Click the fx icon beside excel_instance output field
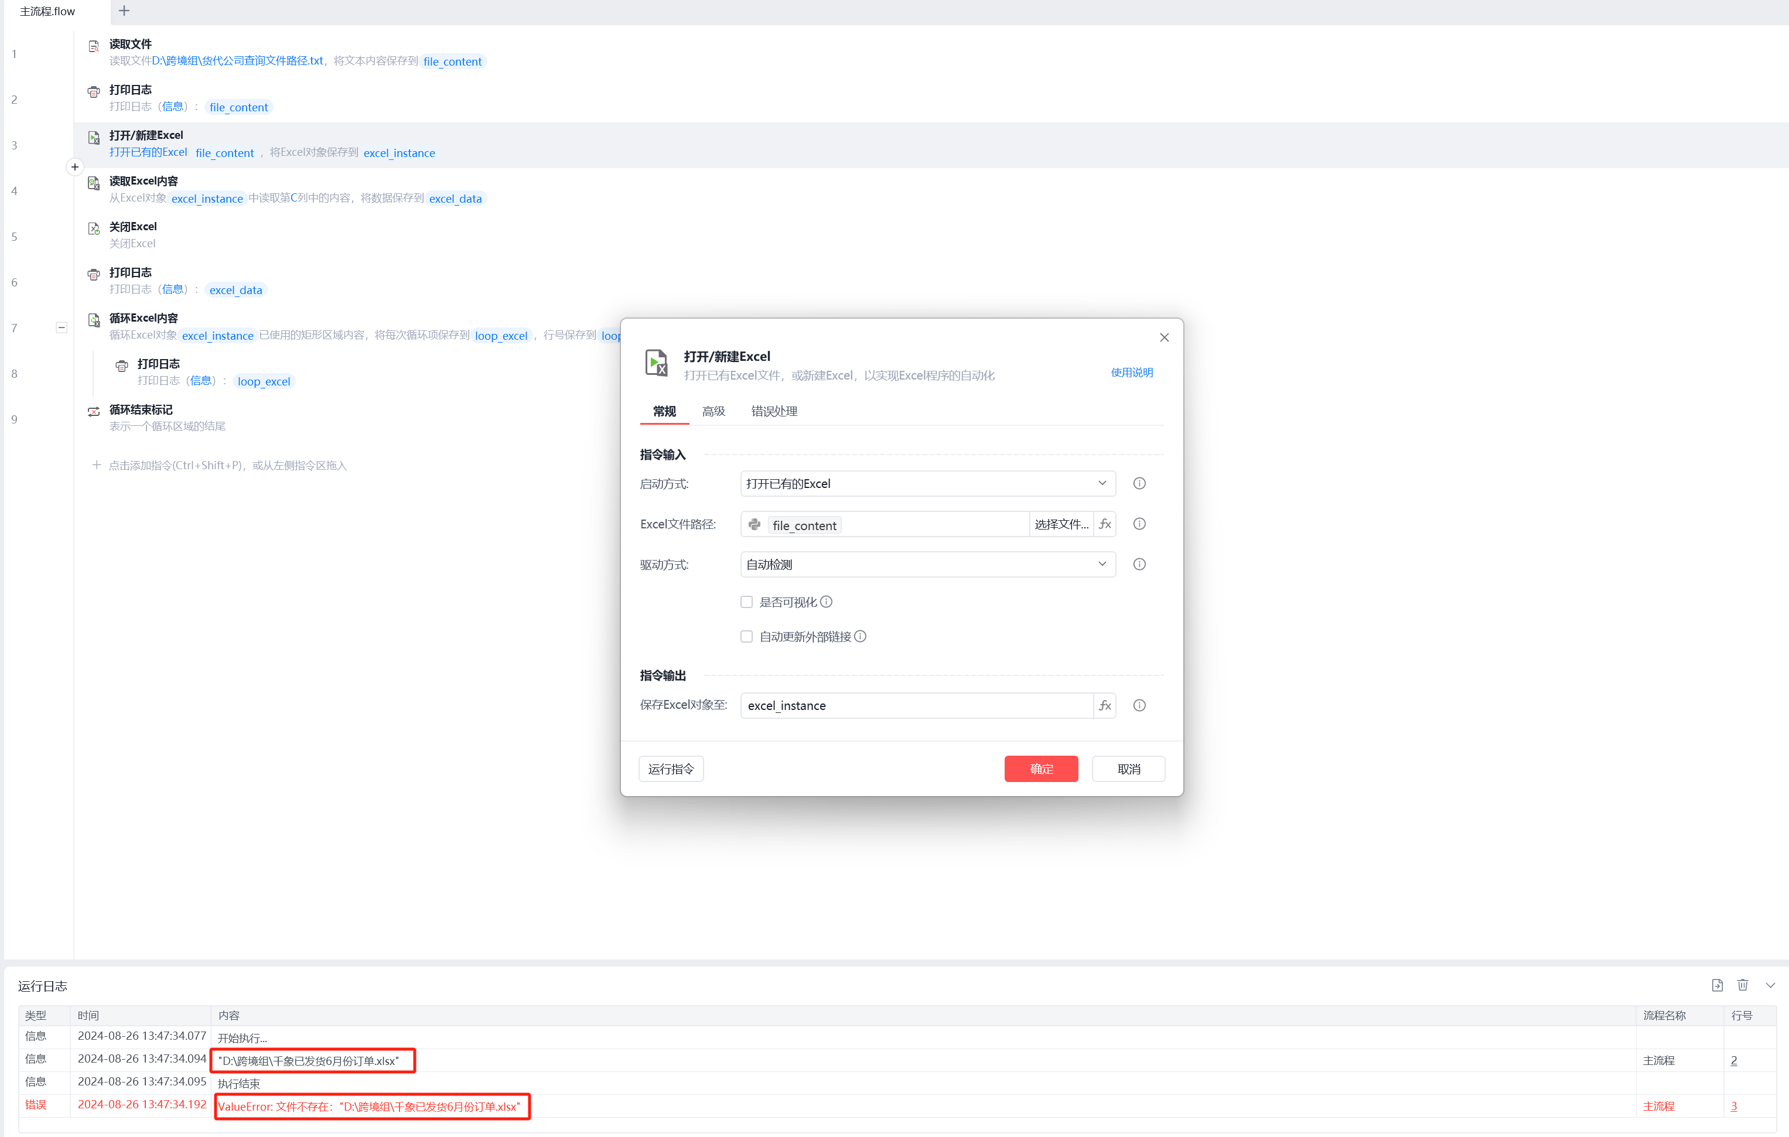 [1105, 705]
